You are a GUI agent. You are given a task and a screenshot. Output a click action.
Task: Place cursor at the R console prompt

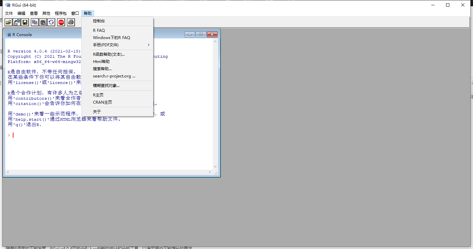coord(13,135)
